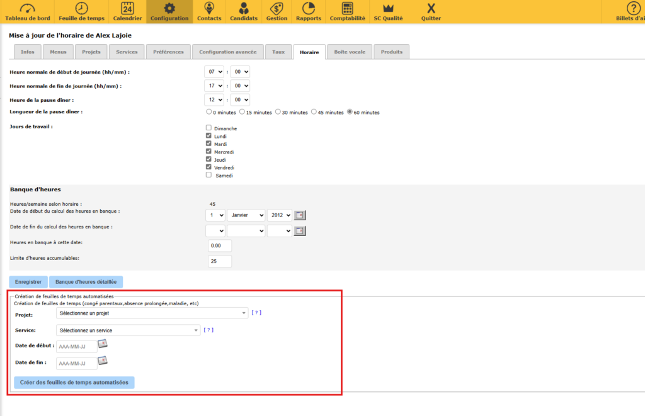645x416 pixels.
Task: Click the Limite d'heures accumulables input field
Action: [220, 261]
